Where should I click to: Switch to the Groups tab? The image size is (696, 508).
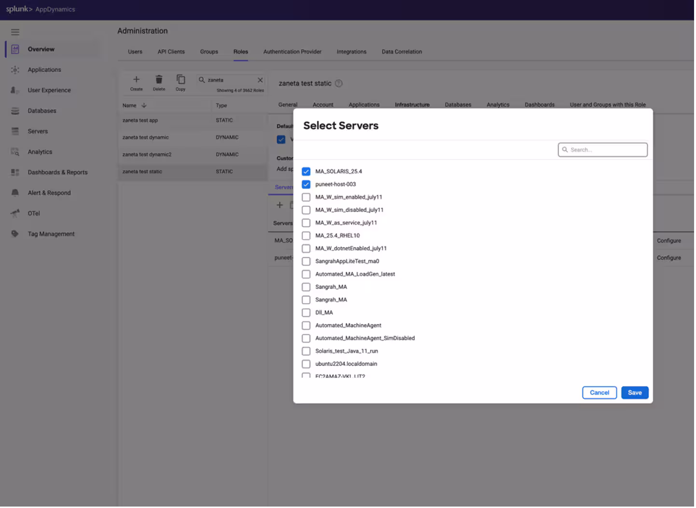coord(209,52)
